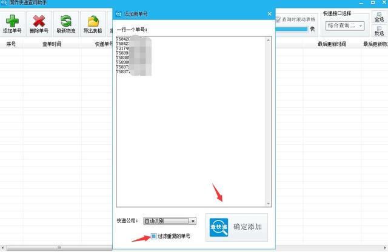Click the red X 删除单号 icon

tap(39, 21)
